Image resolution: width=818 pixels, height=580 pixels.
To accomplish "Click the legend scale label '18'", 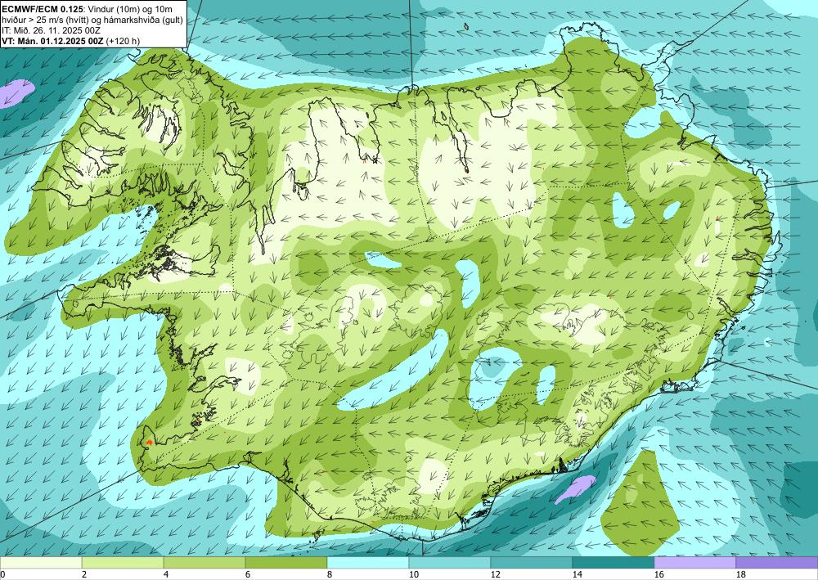I will 740,575.
